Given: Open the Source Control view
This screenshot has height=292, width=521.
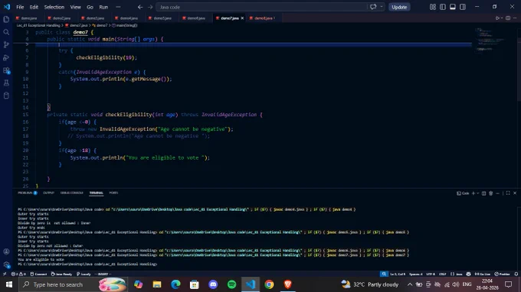Looking at the screenshot, I should pos(6,45).
